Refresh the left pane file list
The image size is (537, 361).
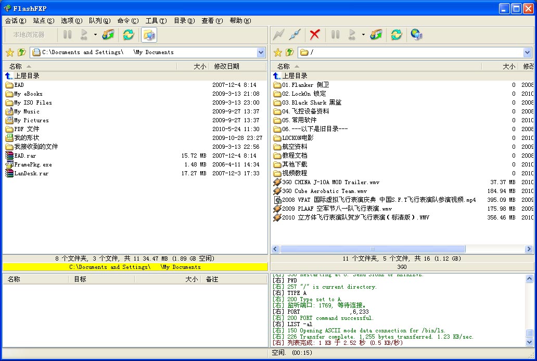[129, 35]
